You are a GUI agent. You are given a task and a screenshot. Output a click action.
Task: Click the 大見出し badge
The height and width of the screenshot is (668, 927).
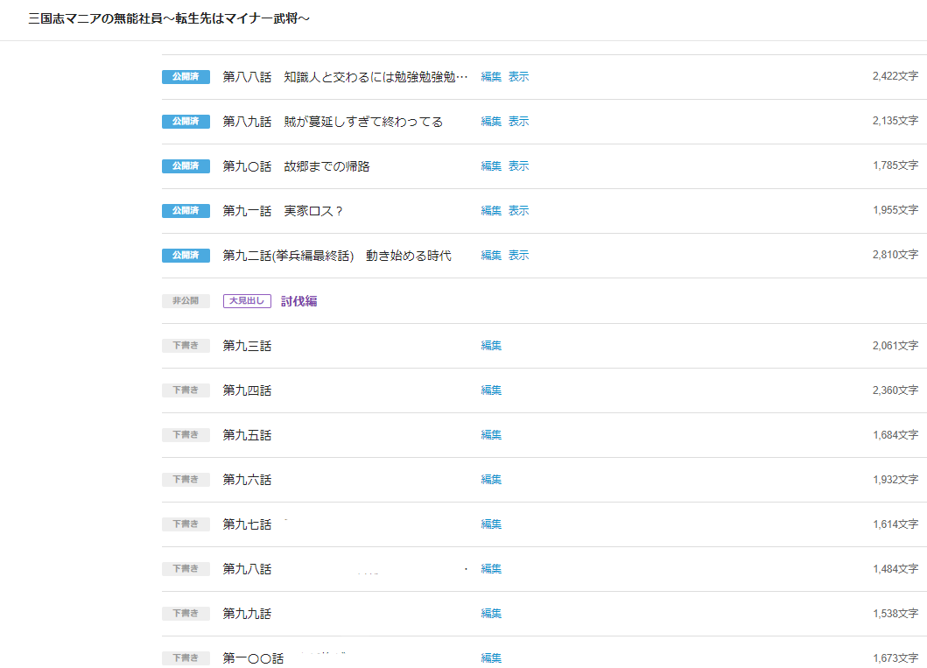coord(247,301)
